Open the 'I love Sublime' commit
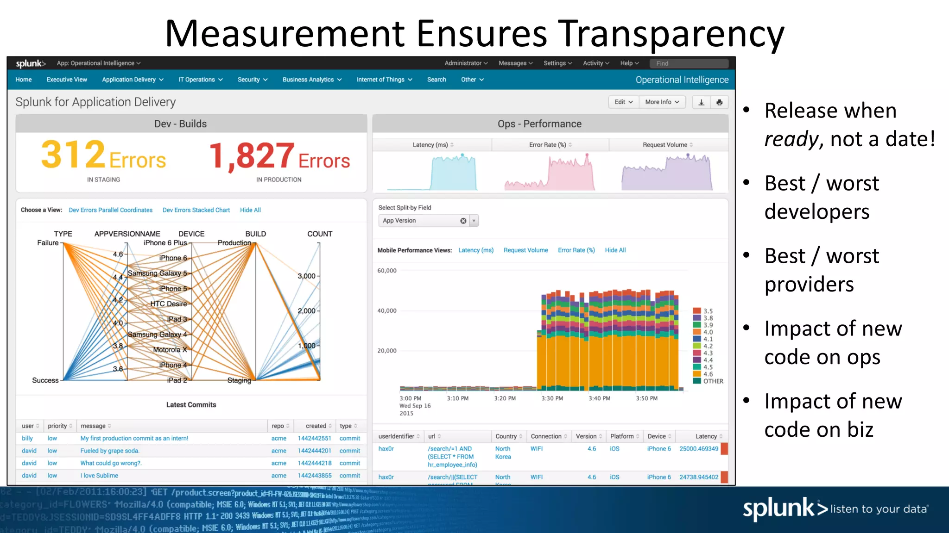Image resolution: width=949 pixels, height=533 pixels. point(99,476)
